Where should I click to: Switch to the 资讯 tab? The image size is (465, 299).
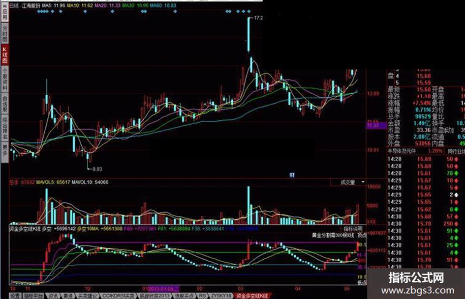pos(53,296)
